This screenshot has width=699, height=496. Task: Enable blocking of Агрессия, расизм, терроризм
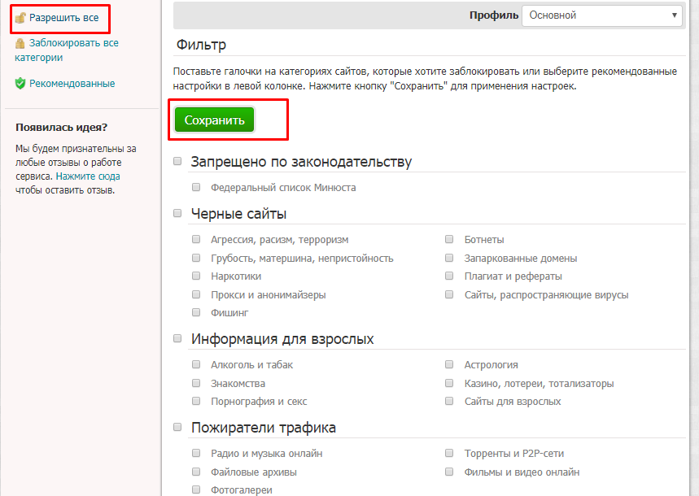(196, 239)
